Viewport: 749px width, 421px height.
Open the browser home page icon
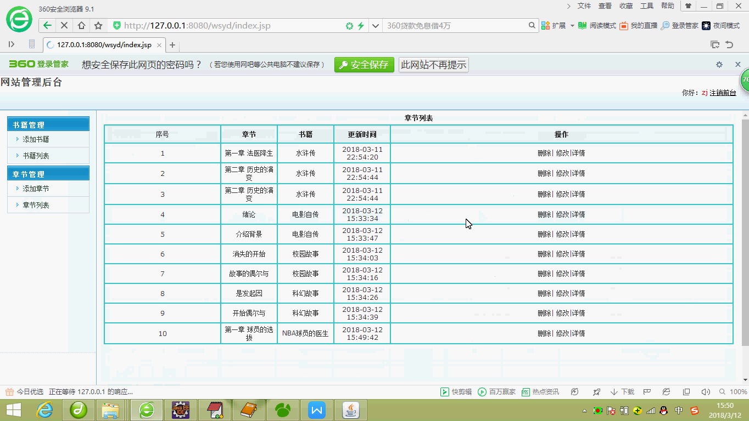(81, 25)
